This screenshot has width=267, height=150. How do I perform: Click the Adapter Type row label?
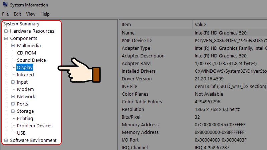point(136,48)
